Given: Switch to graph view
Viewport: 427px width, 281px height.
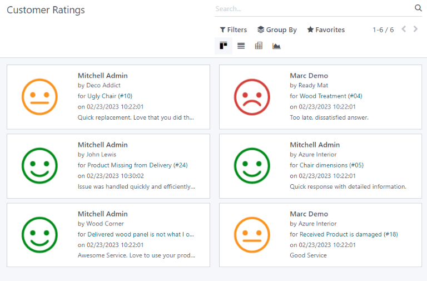Looking at the screenshot, I should click(276, 46).
